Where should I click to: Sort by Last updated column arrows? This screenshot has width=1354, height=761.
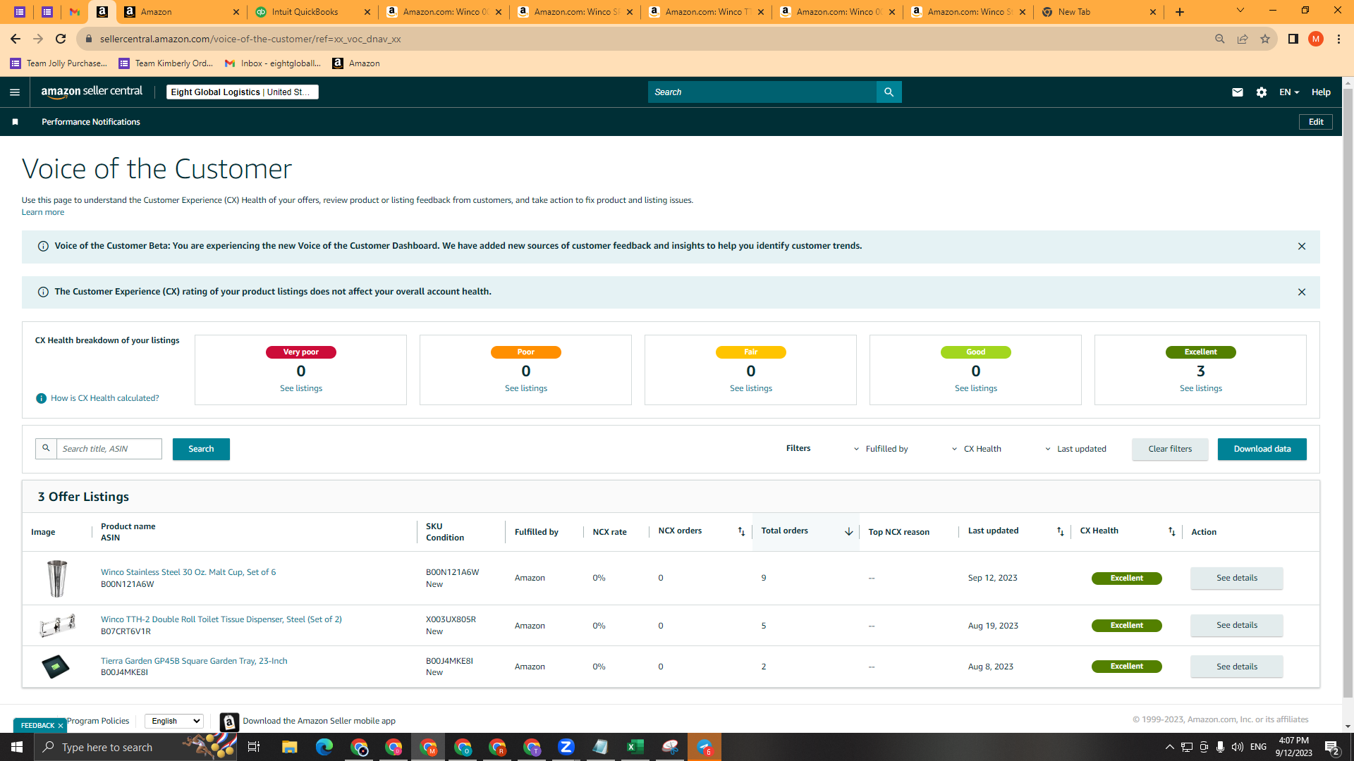pos(1060,531)
